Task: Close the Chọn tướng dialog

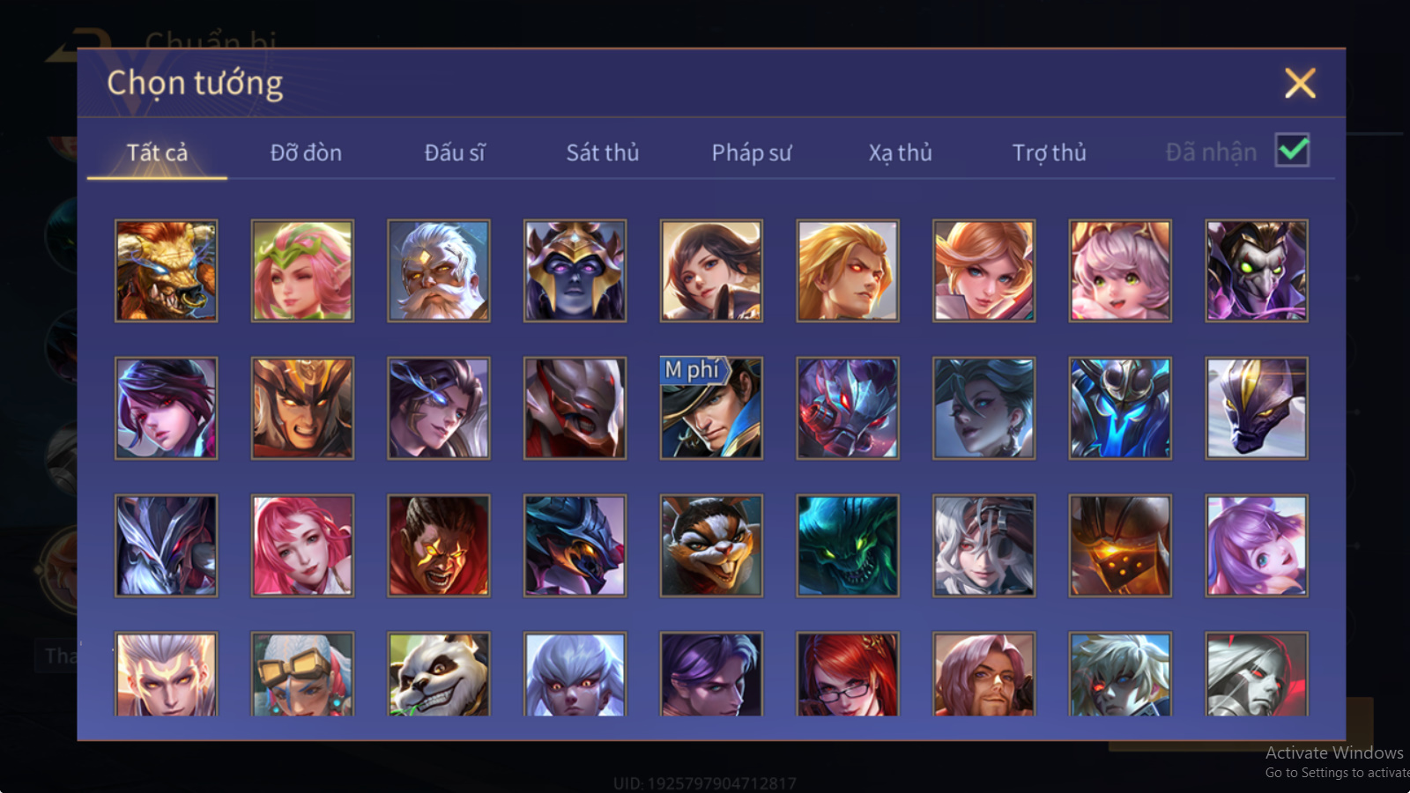Action: coord(1300,83)
